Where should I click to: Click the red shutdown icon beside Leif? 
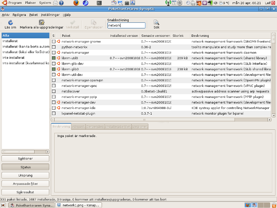point(273,3)
